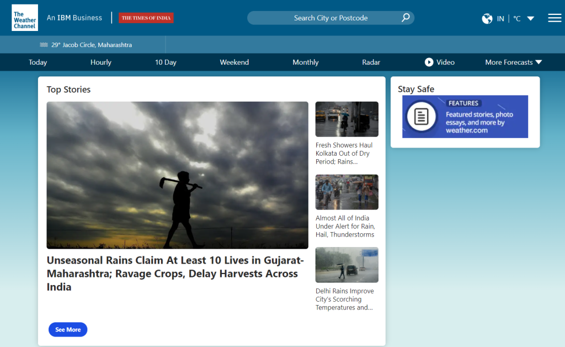565x347 pixels.
Task: Click the magnifying glass search icon
Action: coord(406,18)
